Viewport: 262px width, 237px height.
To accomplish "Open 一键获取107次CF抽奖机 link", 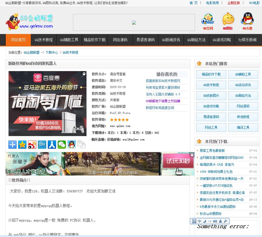I will (x=216, y=186).
